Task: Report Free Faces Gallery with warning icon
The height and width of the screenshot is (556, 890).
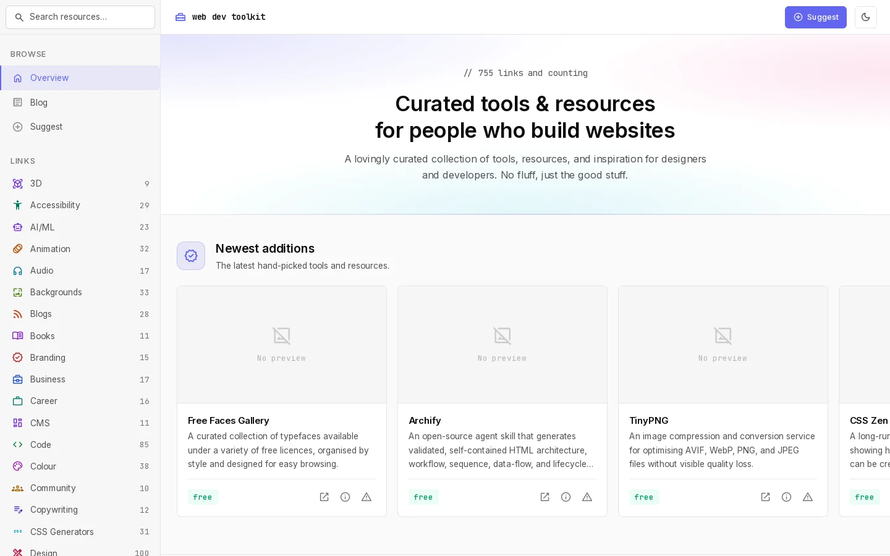Action: pyautogui.click(x=367, y=497)
